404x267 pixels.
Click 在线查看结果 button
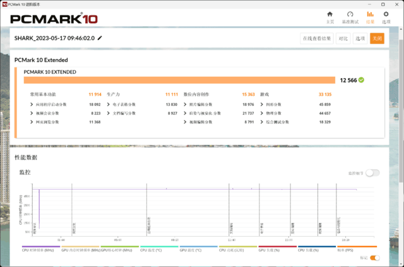[317, 38]
